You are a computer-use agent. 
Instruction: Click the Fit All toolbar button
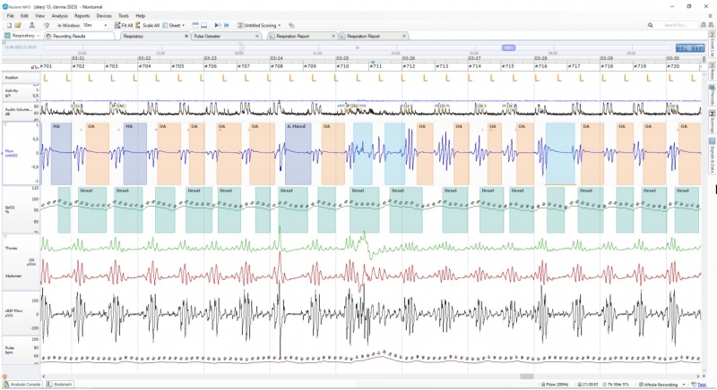point(124,26)
